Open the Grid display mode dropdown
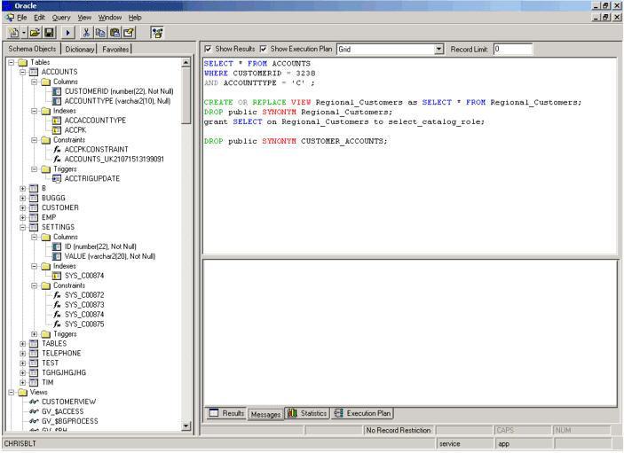624x453 pixels. [438, 50]
